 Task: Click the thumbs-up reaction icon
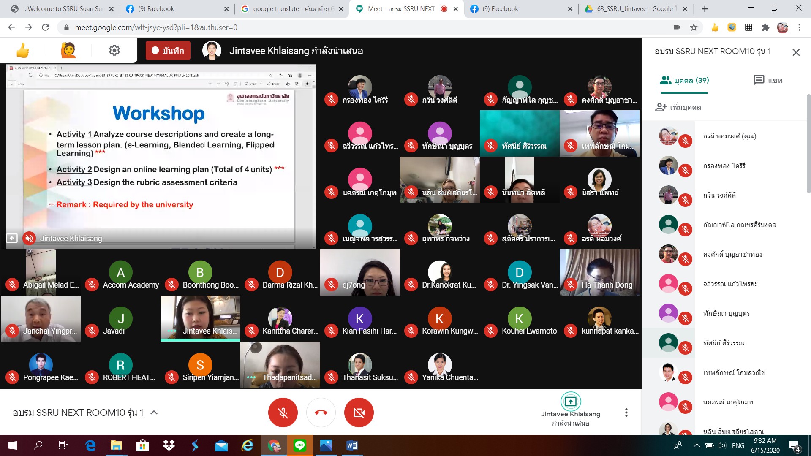[22, 51]
